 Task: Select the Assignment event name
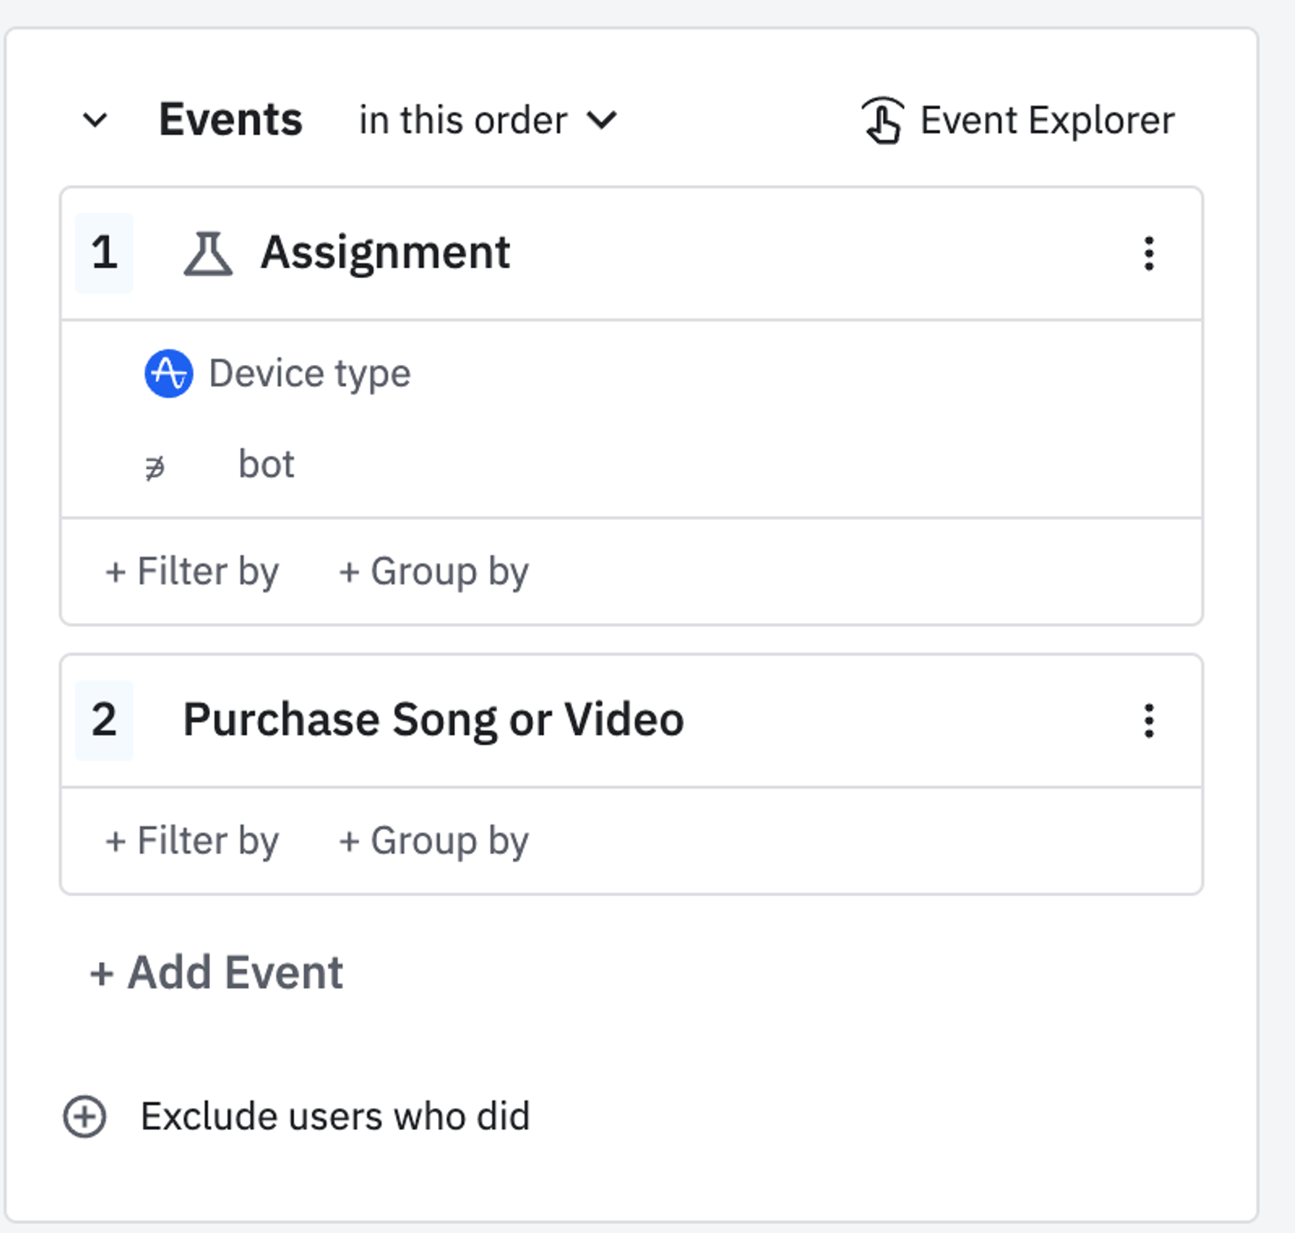385,253
